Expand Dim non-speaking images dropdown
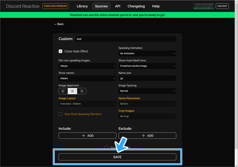The width and height of the screenshot is (238, 167). (x=87, y=66)
